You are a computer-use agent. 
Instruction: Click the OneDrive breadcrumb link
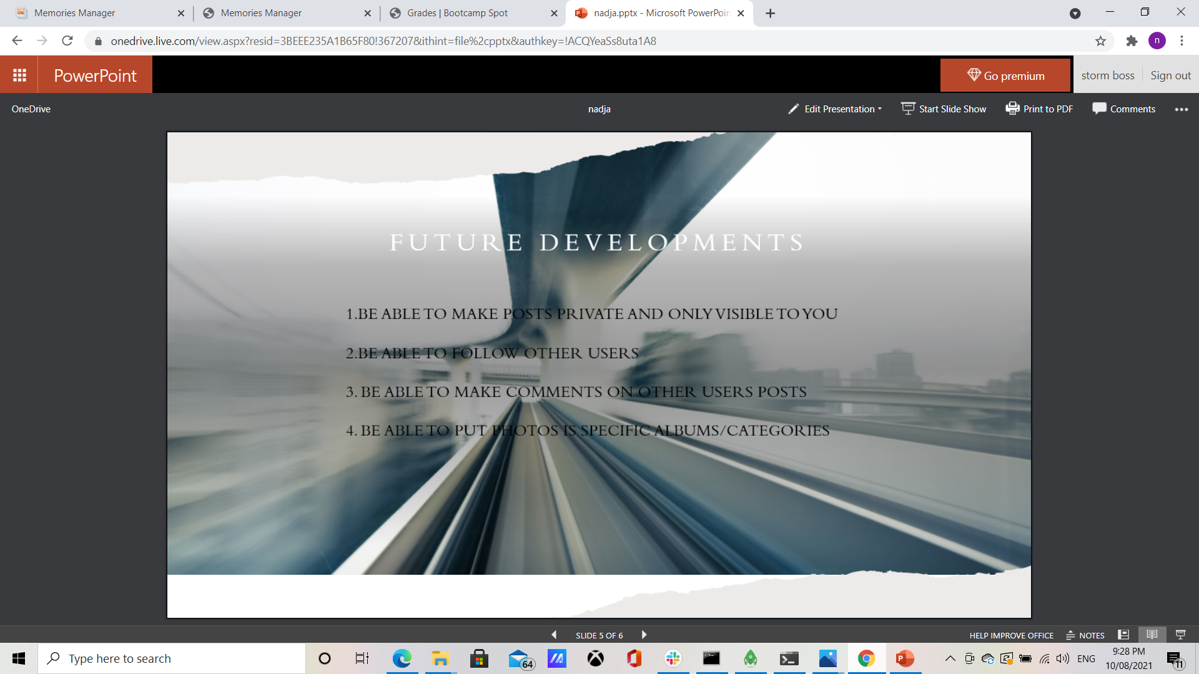tap(31, 109)
